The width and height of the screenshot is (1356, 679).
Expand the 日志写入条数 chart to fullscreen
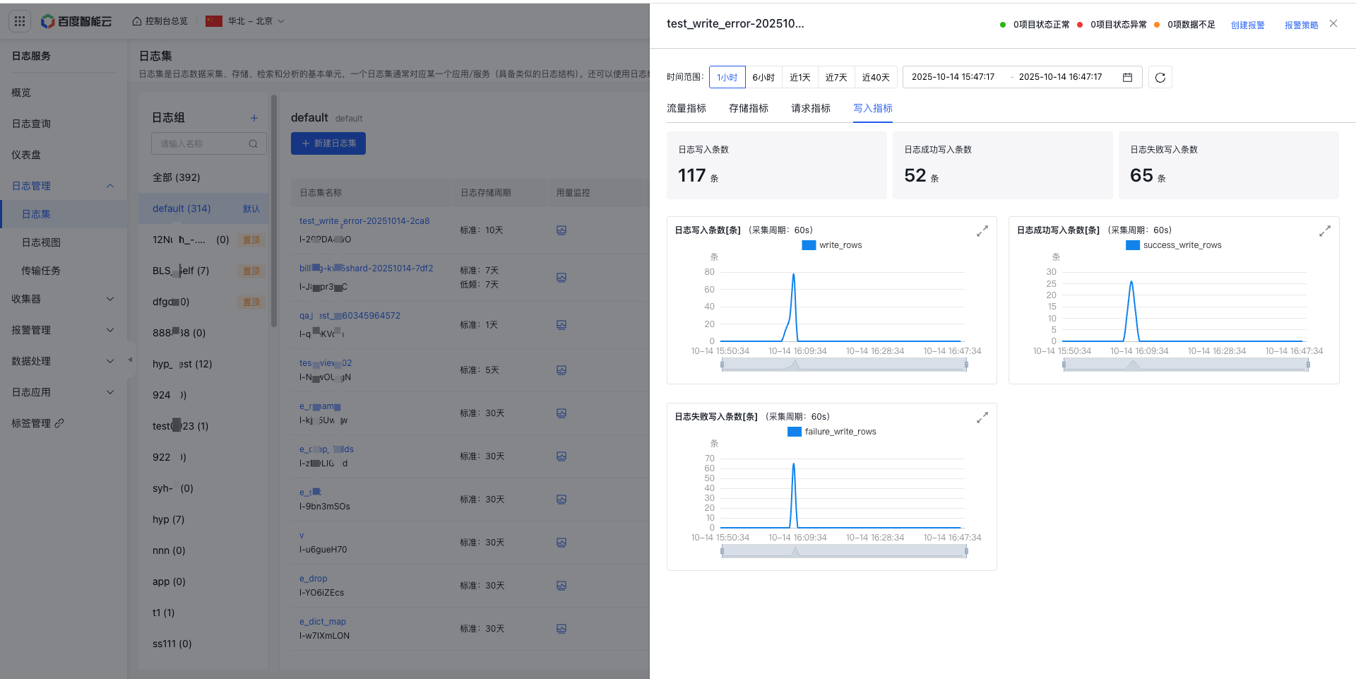click(982, 231)
